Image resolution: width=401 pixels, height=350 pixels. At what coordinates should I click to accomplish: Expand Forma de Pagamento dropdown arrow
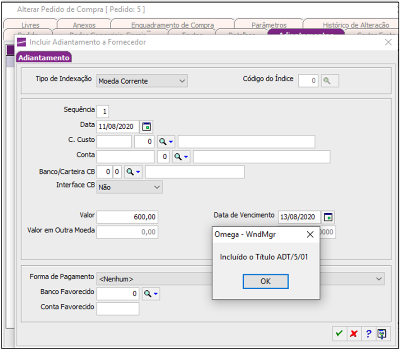(x=379, y=279)
